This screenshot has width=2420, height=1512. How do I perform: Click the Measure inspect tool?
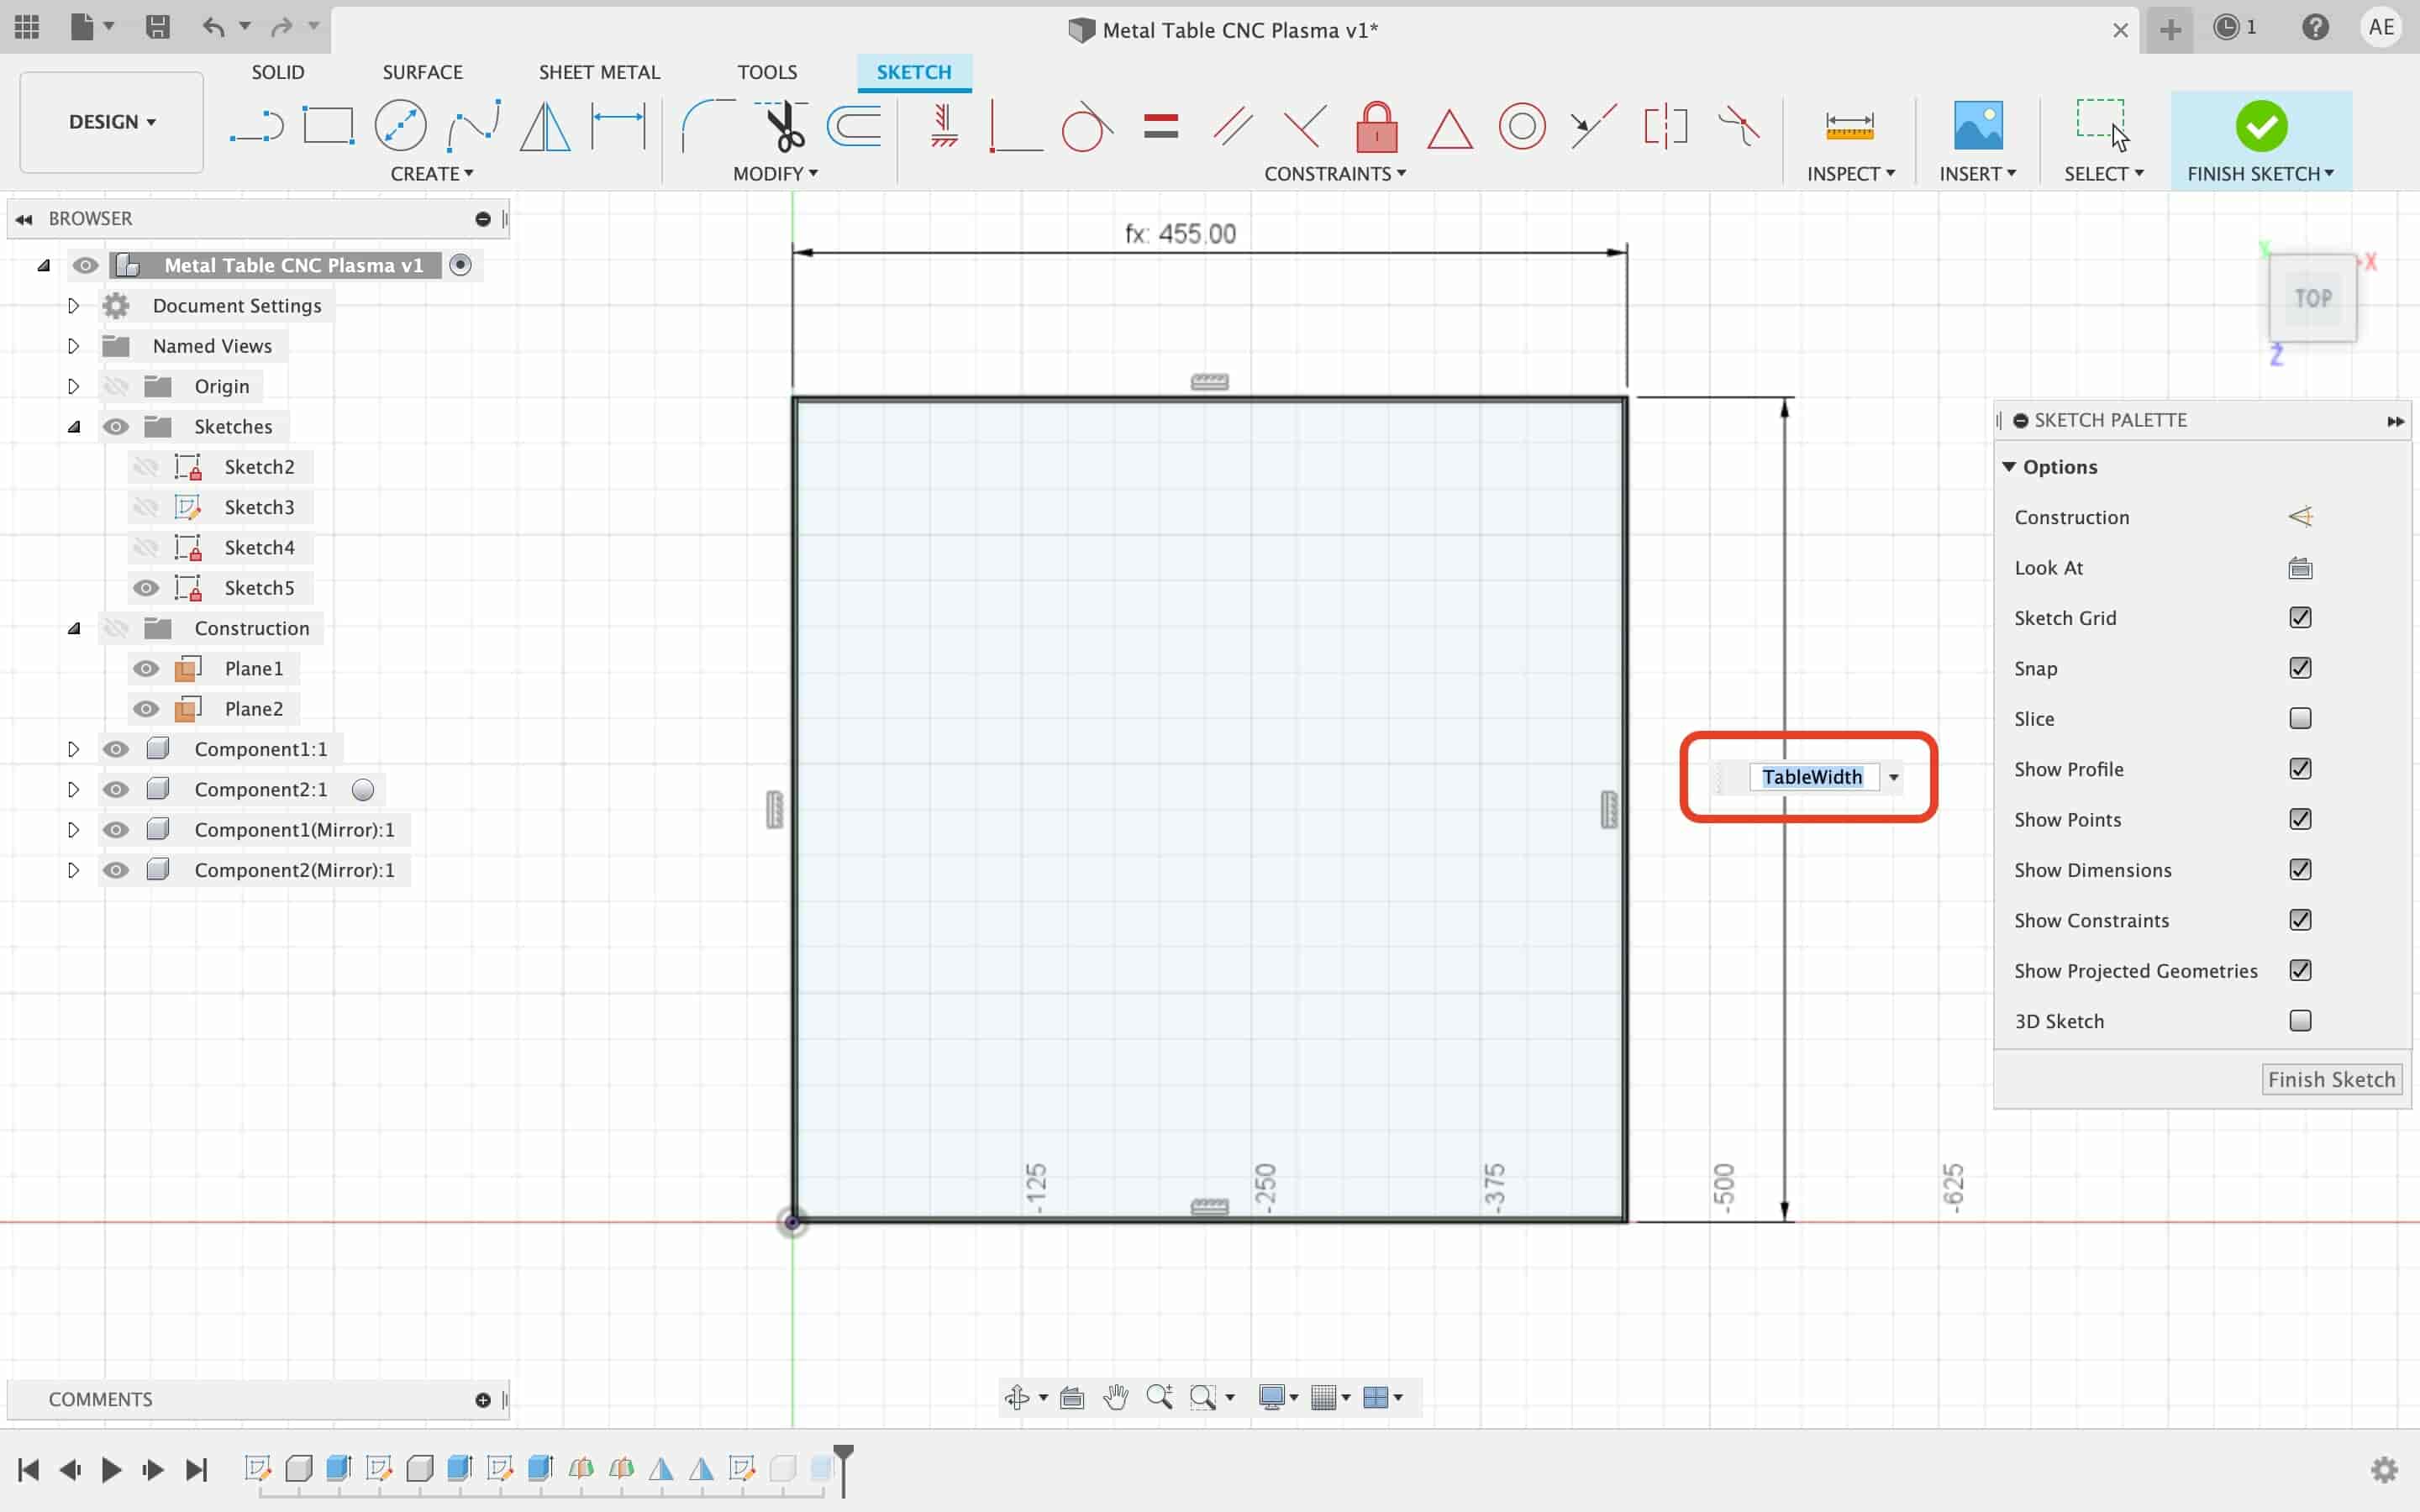tap(1849, 127)
